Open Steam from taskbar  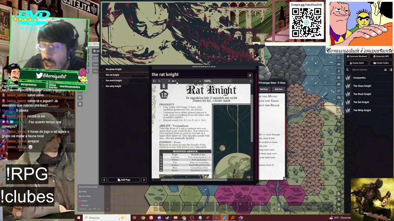[167, 218]
